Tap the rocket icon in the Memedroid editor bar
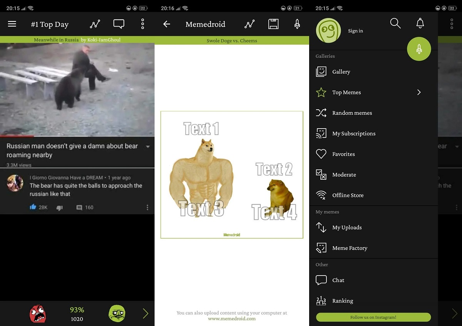 coord(297,24)
